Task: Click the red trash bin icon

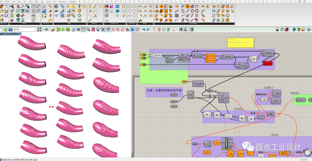Action: [x=159, y=29]
